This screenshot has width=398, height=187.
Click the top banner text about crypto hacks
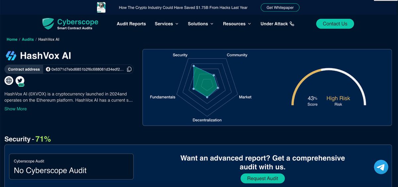[183, 8]
